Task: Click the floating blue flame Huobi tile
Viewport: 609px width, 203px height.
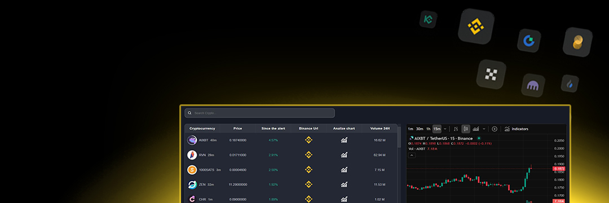Action: click(x=570, y=83)
